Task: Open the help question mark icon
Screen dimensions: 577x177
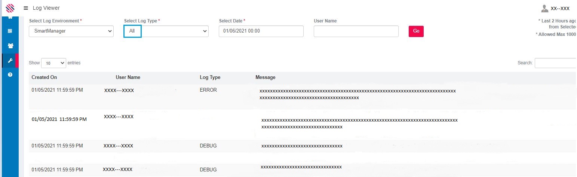Action: [x=10, y=75]
